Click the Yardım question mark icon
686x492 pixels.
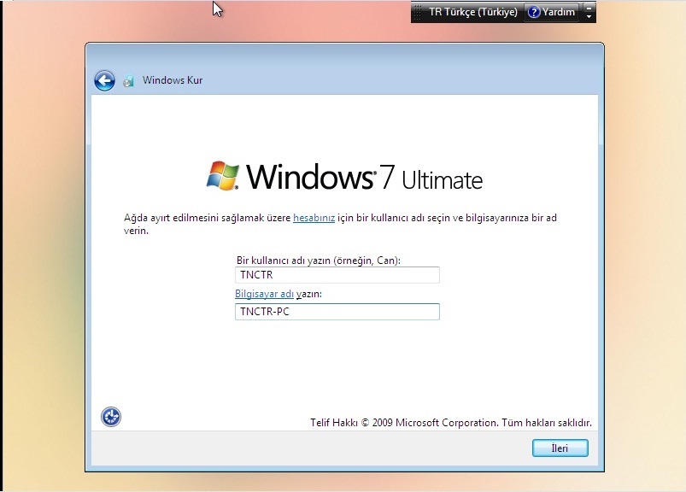tap(534, 12)
